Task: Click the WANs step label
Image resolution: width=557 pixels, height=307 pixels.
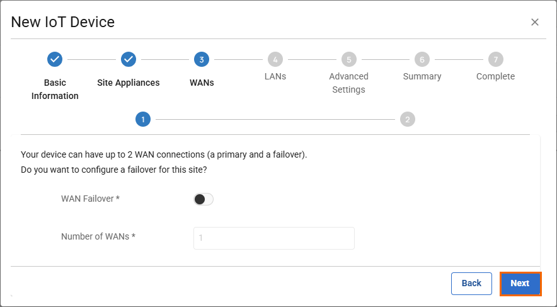Action: coord(202,83)
